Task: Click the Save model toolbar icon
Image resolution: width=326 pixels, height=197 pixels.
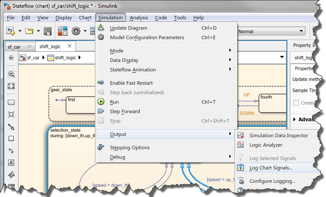Action: pyautogui.click(x=48, y=31)
